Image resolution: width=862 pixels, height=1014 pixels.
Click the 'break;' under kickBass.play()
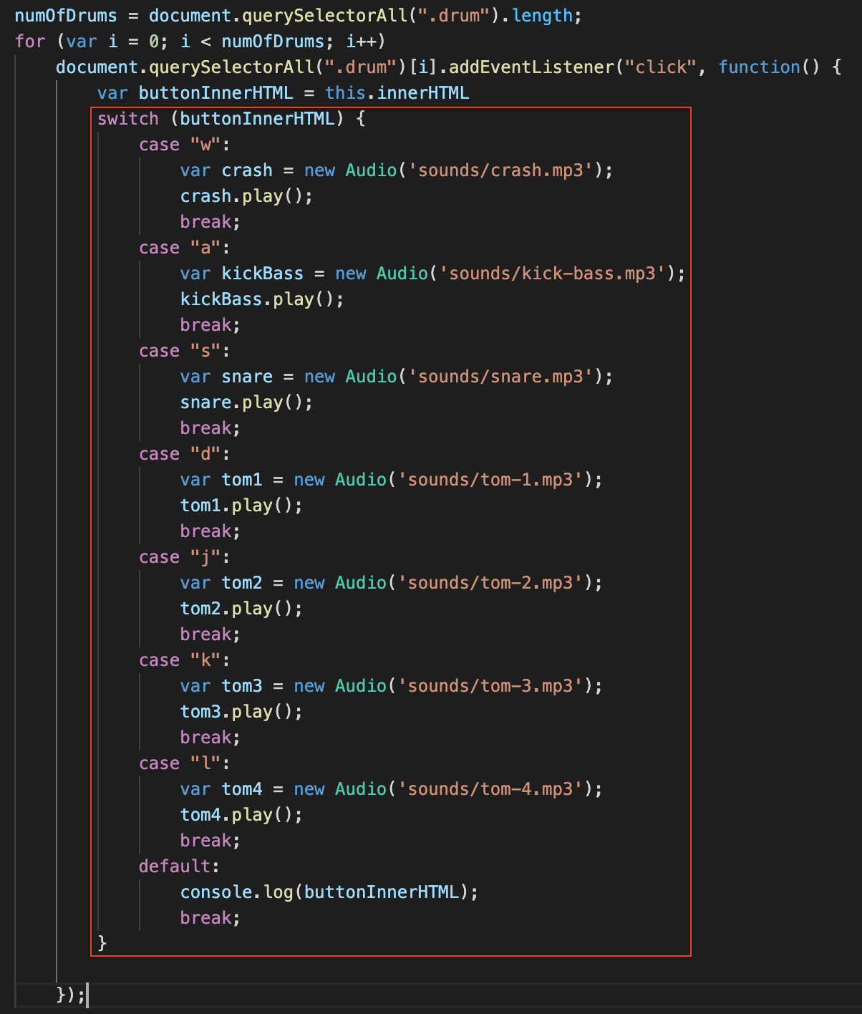coord(210,325)
